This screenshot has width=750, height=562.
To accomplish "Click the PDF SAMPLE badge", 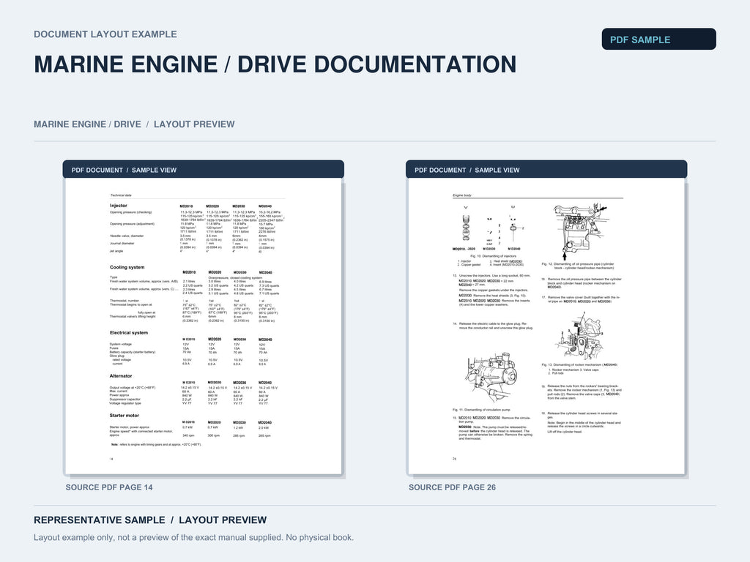I will [658, 40].
